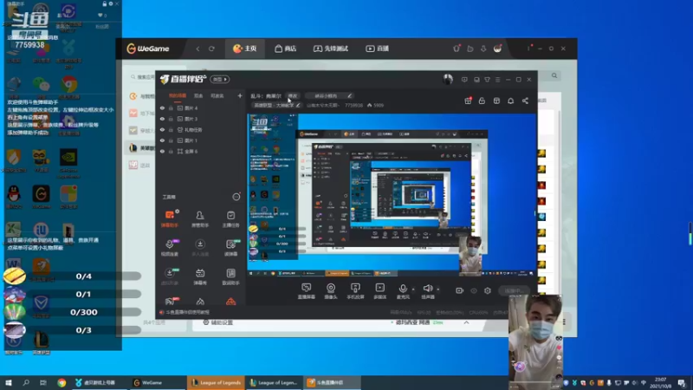Viewport: 693px width, 390px height.
Task: Toggle the lock on the 图片 4 layer
Action: 171,107
